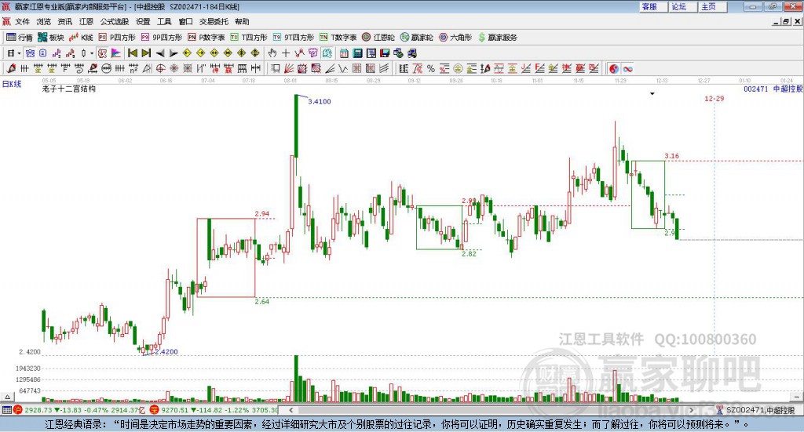Screen dimensions: 804x432
Task: Click the save floppy disk icon
Action: [385, 53]
